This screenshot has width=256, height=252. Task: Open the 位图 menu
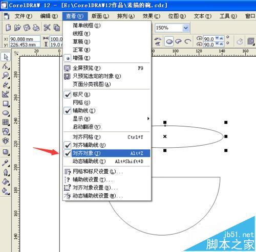click(x=177, y=16)
